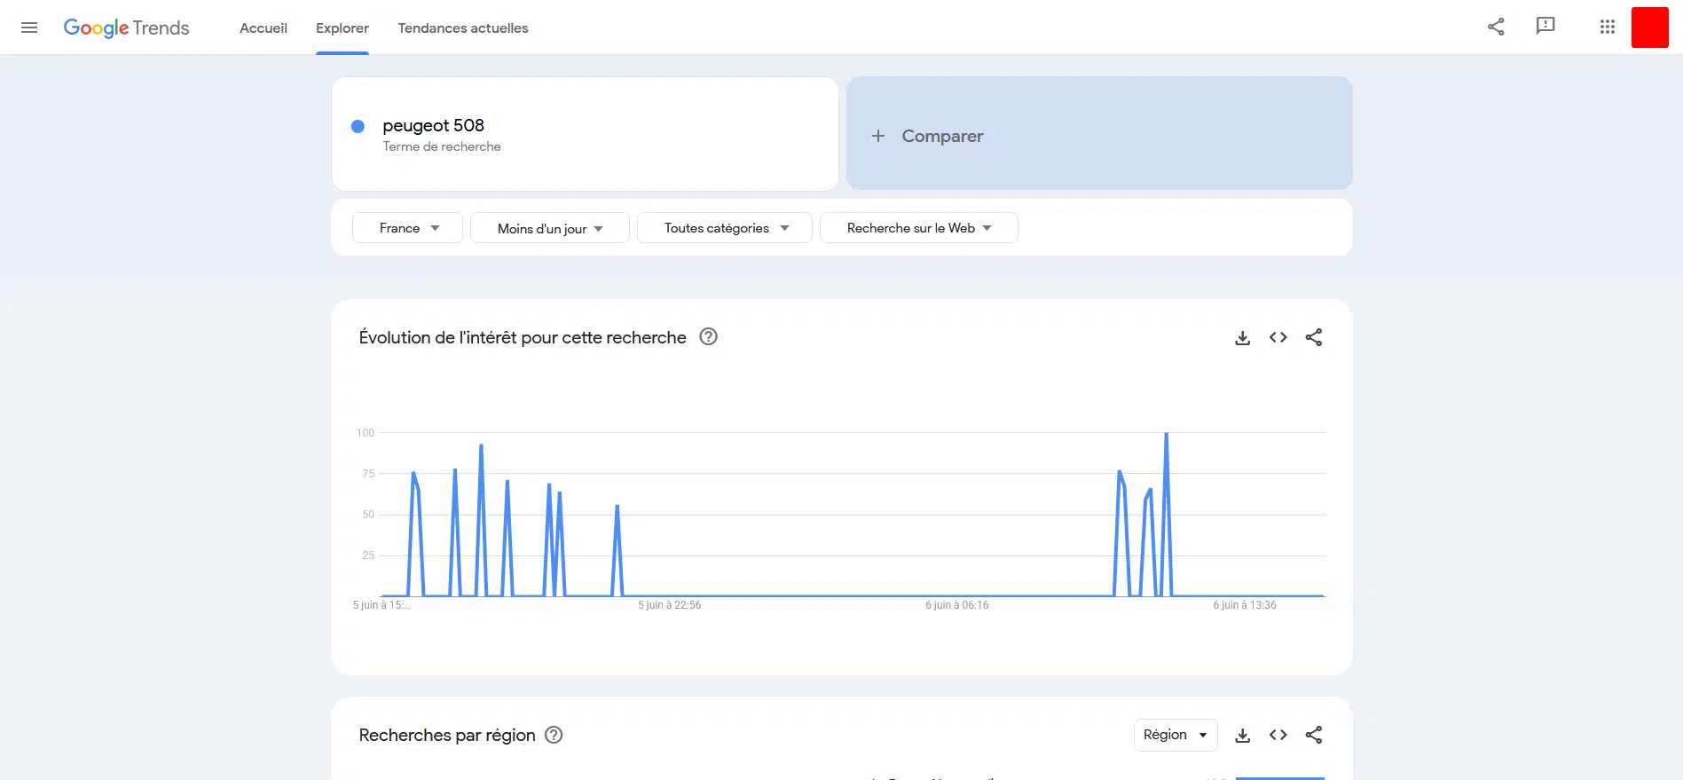Viewport: 1683px width, 780px height.
Task: Open the Toutes catégories dropdown
Action: [725, 228]
